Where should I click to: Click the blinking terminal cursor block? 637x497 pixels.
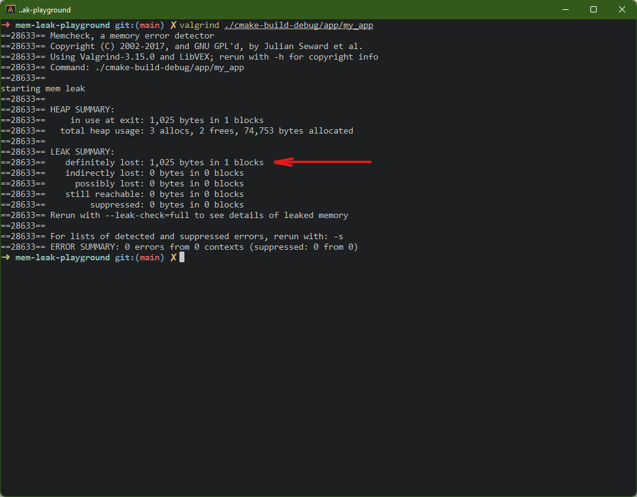pos(181,257)
